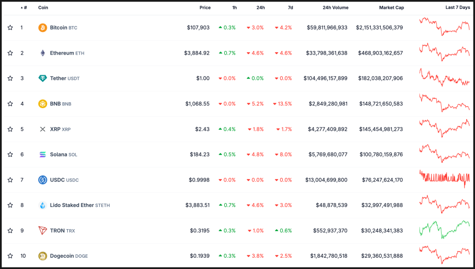Image resolution: width=475 pixels, height=269 pixels.
Task: Click the BNB coin logo icon
Action: 43,104
